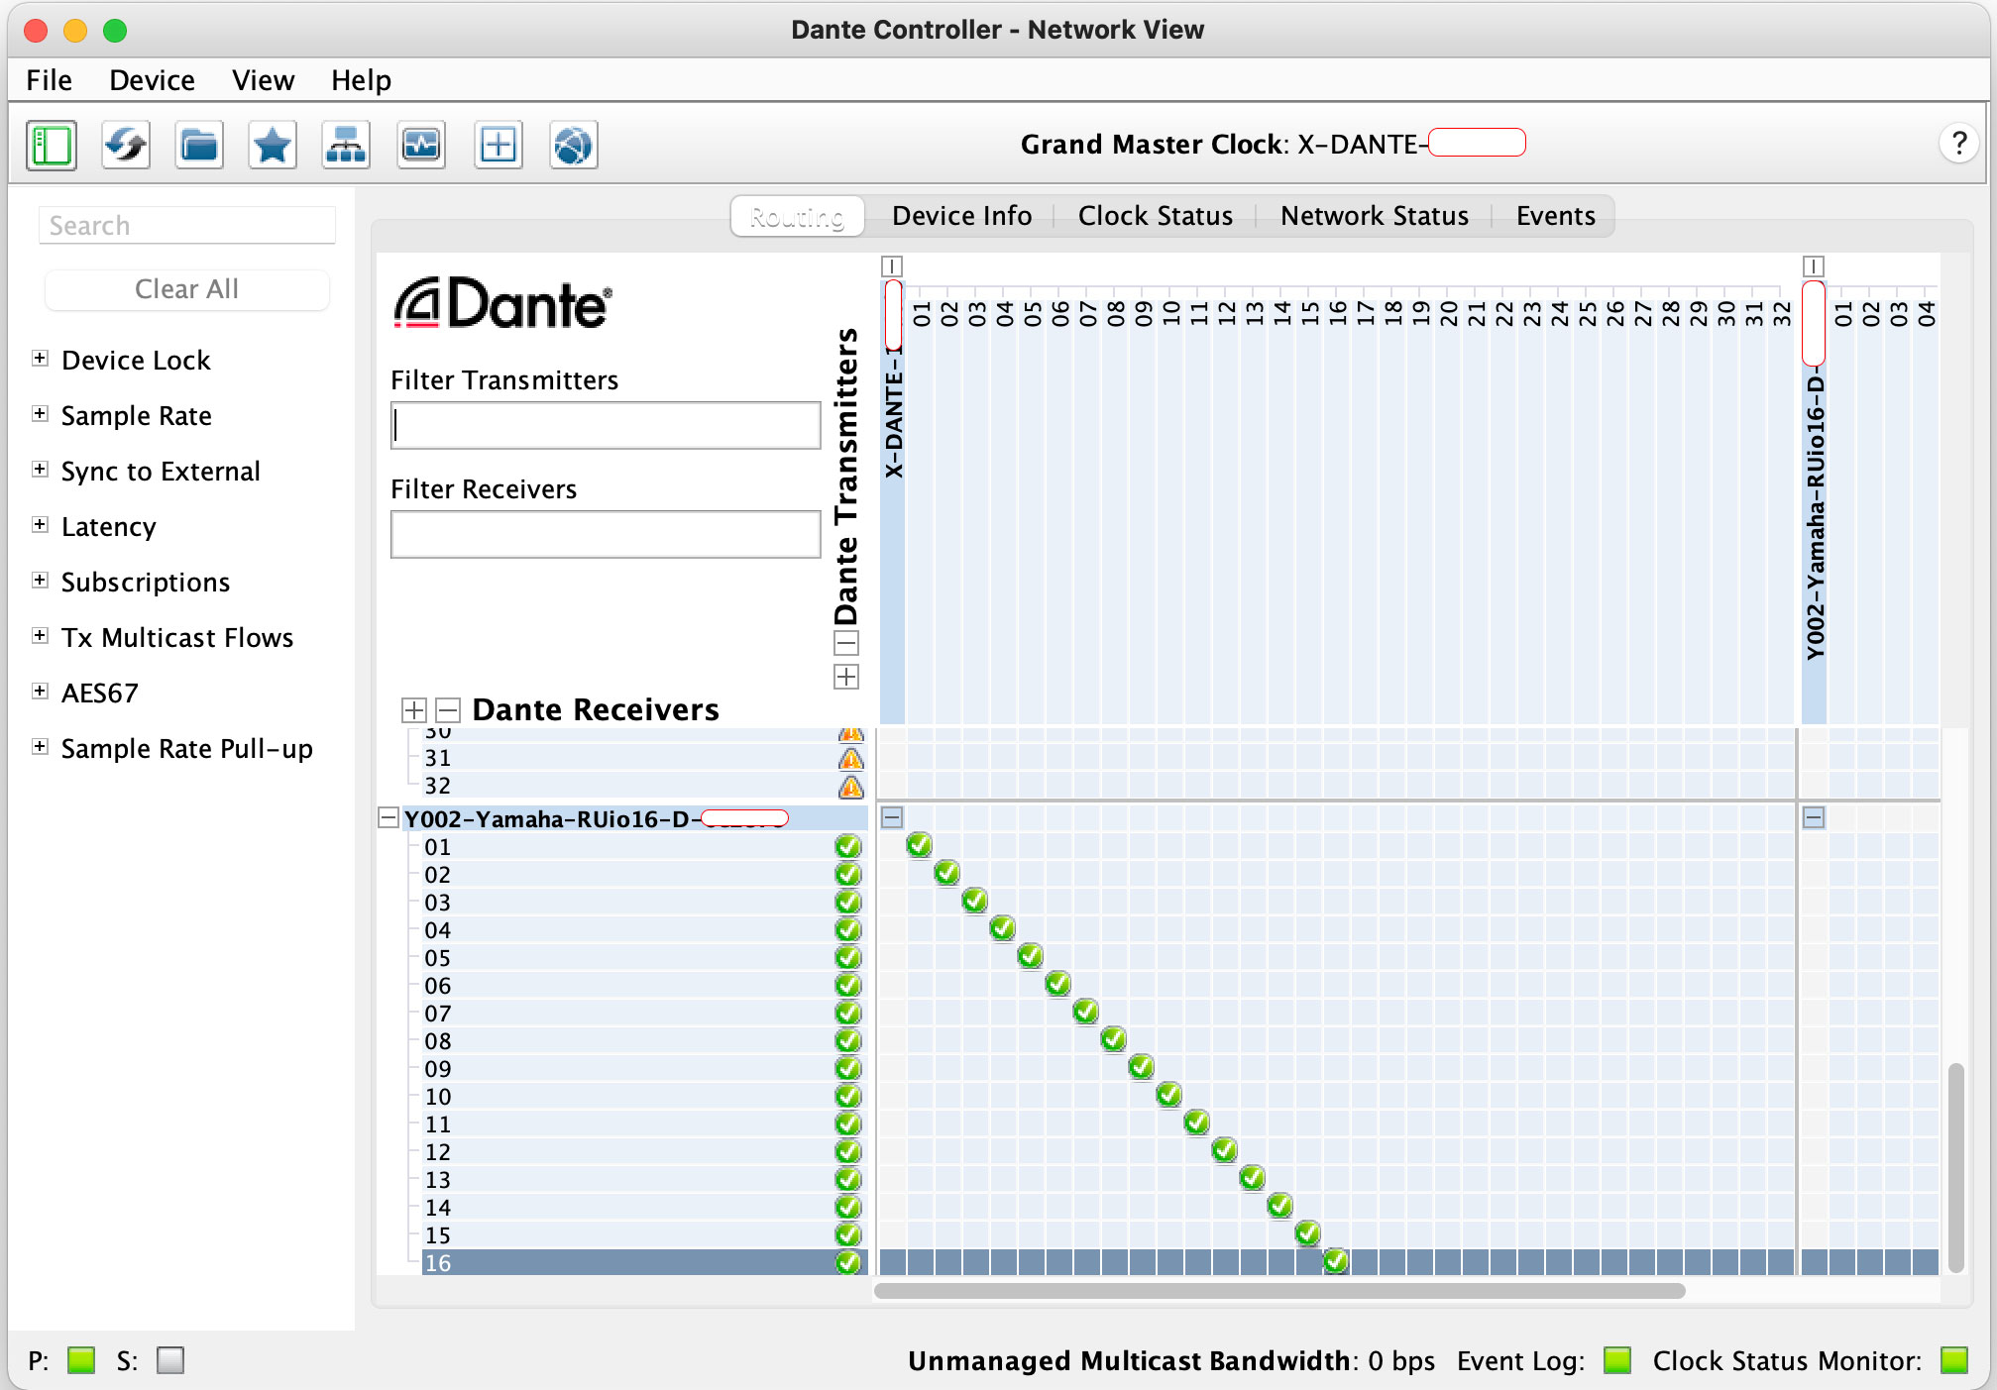Click warning icon on receiver channel 31
Image resolution: width=1997 pixels, height=1390 pixels.
point(850,759)
